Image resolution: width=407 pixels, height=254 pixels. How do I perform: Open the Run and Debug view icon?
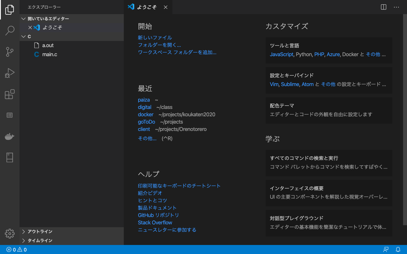click(10, 73)
